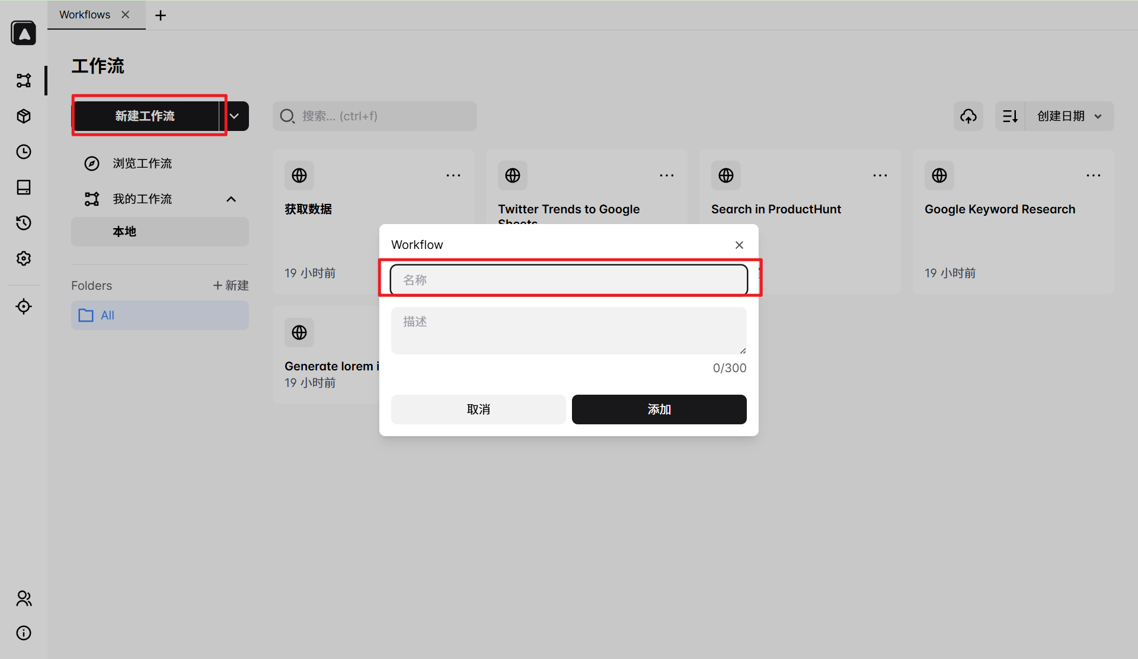The image size is (1138, 659).
Task: Open the Scheduled workflows clock icon
Action: click(24, 152)
